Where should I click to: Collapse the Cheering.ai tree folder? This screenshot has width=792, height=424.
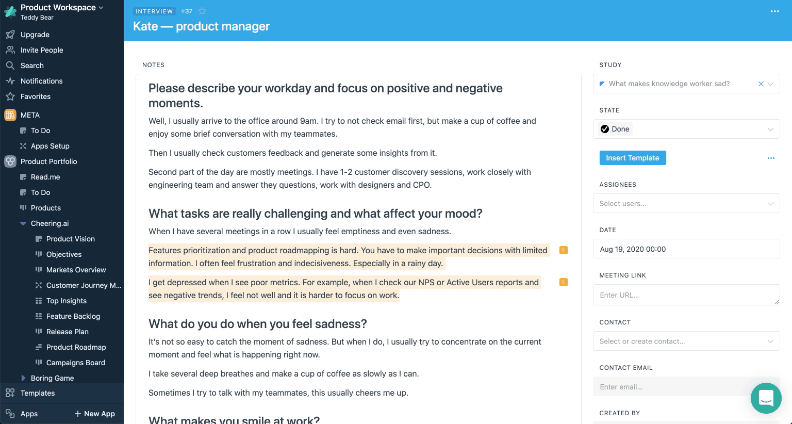pos(23,223)
